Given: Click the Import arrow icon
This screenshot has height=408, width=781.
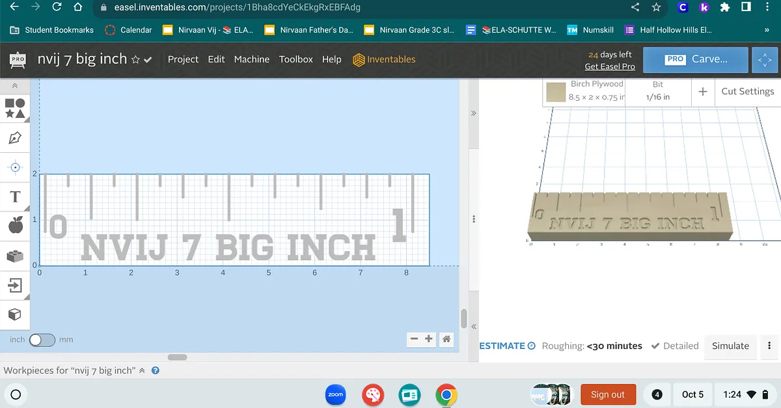Looking at the screenshot, I should (15, 285).
